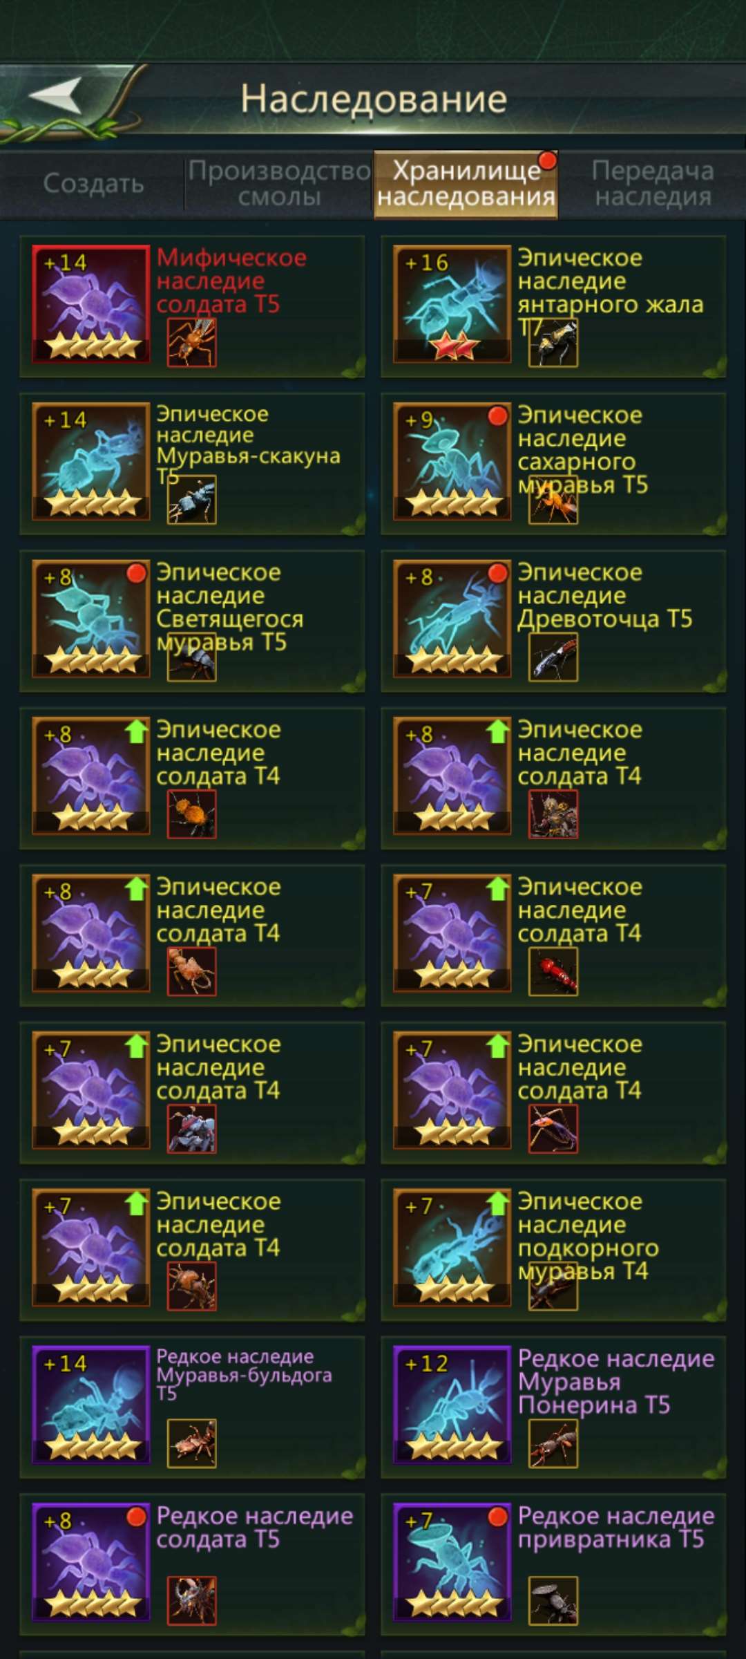Open the amber sting T7 heritage icon
746x1659 pixels.
pos(452,304)
